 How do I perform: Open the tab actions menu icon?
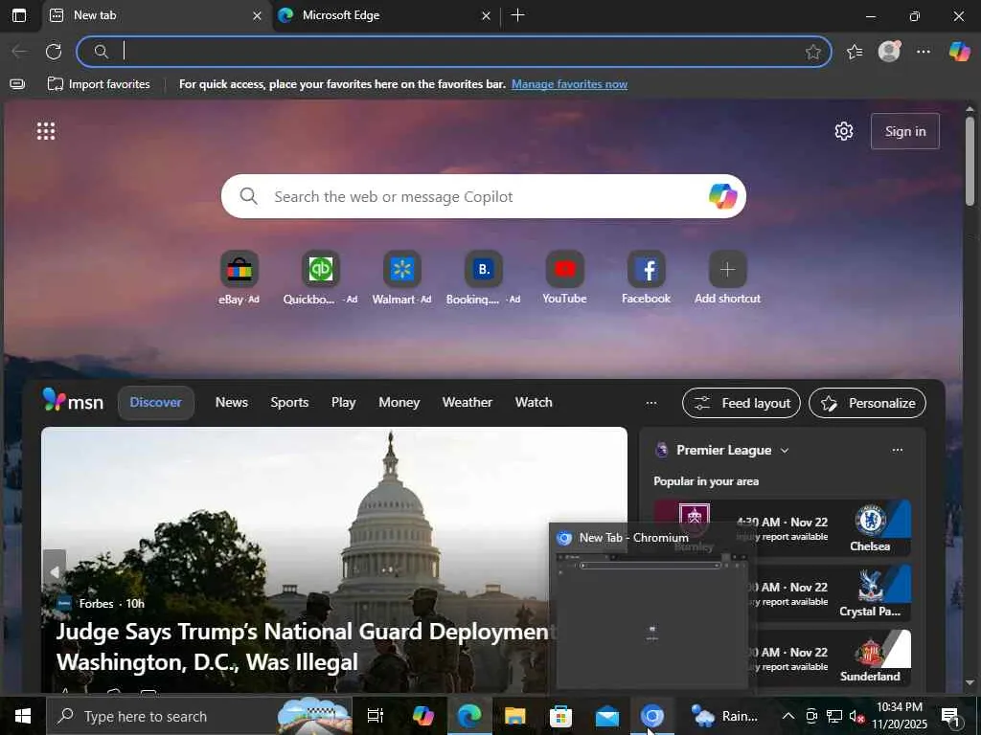click(x=19, y=15)
